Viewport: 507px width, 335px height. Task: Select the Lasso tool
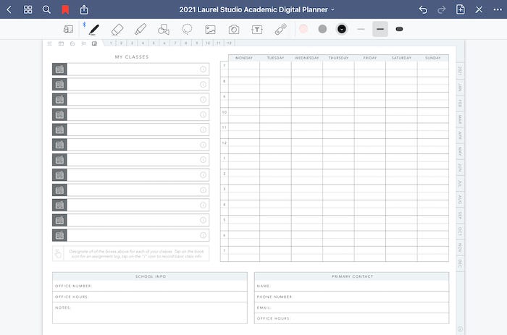187,29
